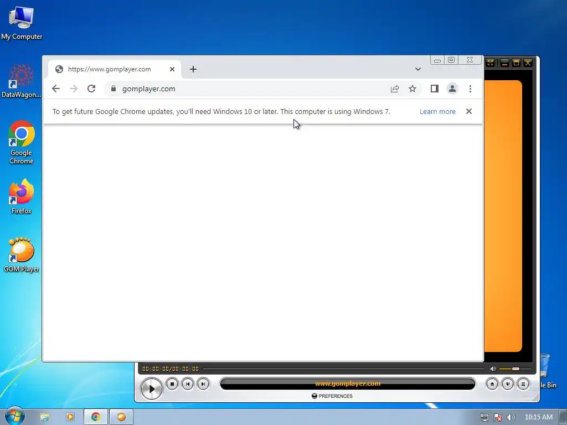This screenshot has width=567, height=425.
Task: Select the My Computer desktop icon
Action: (x=22, y=23)
